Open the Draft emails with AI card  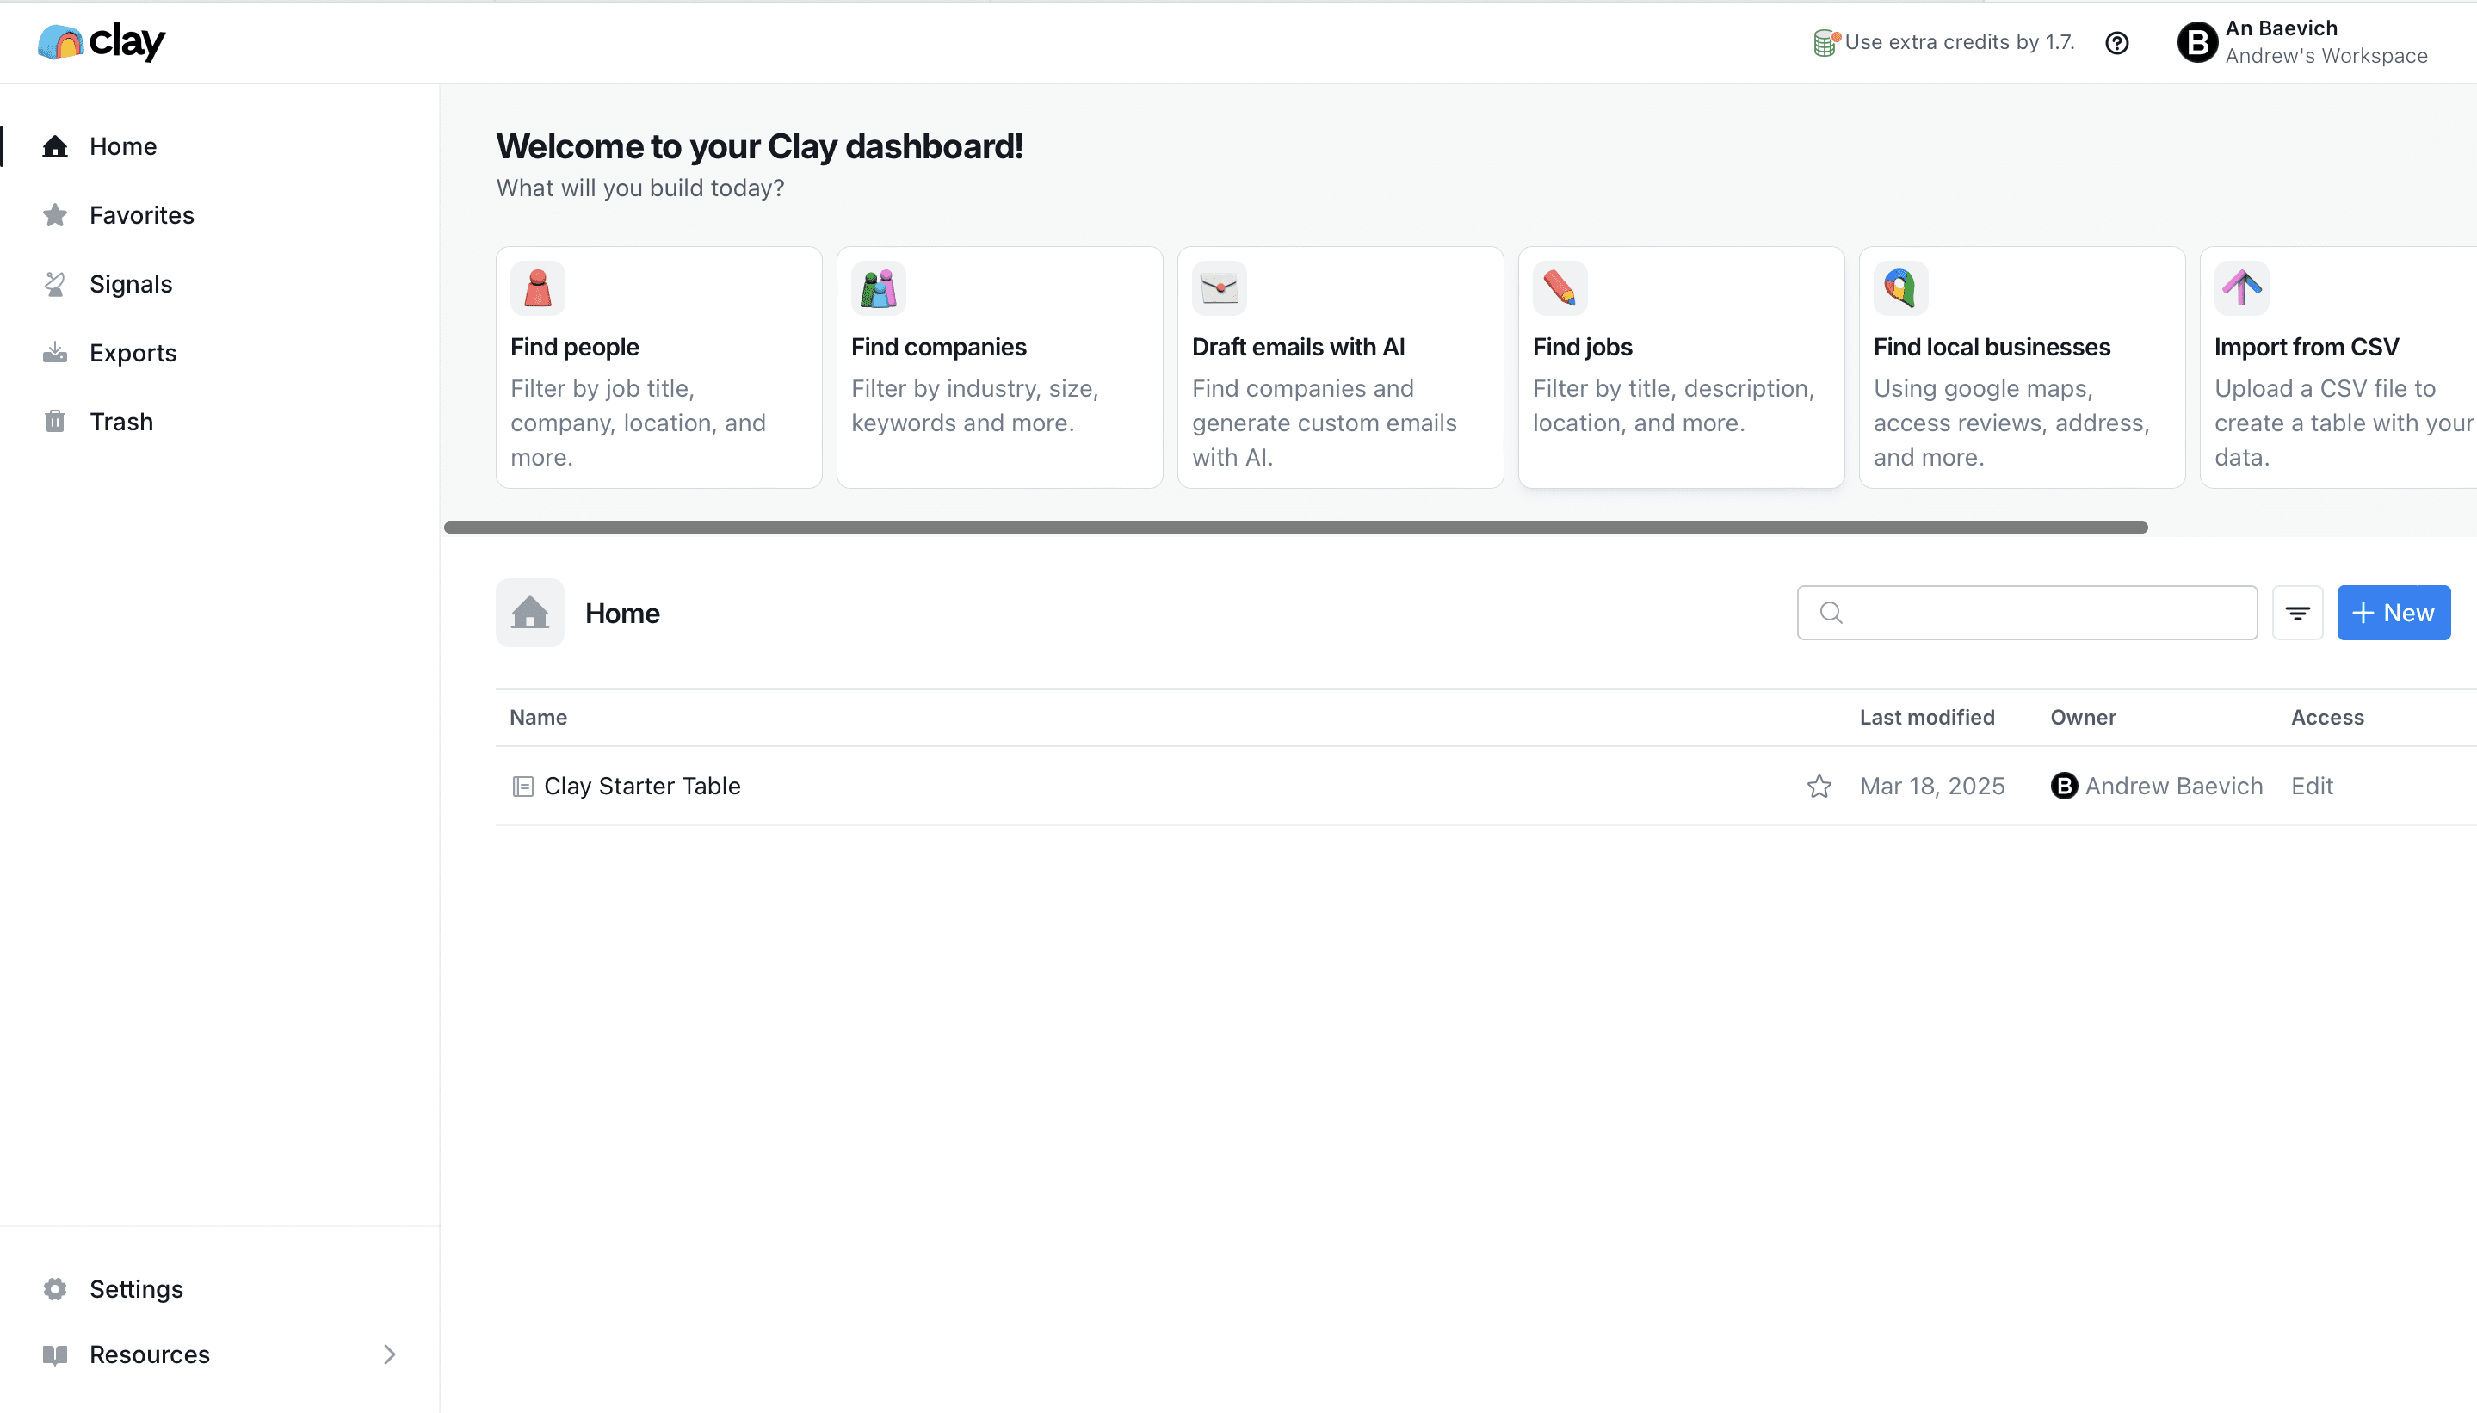tap(1339, 367)
